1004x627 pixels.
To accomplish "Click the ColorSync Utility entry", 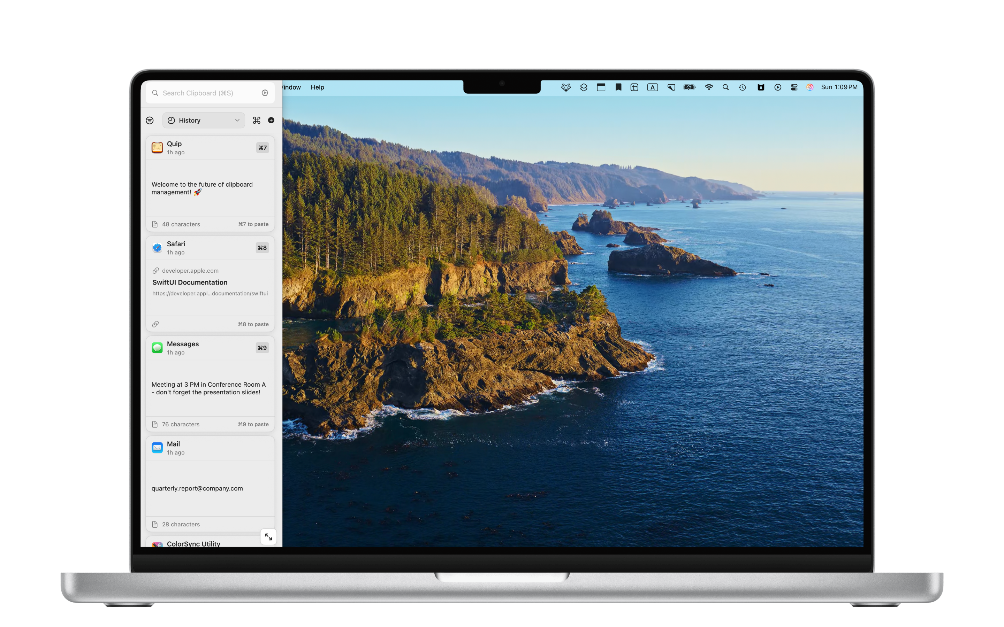I will click(x=210, y=542).
